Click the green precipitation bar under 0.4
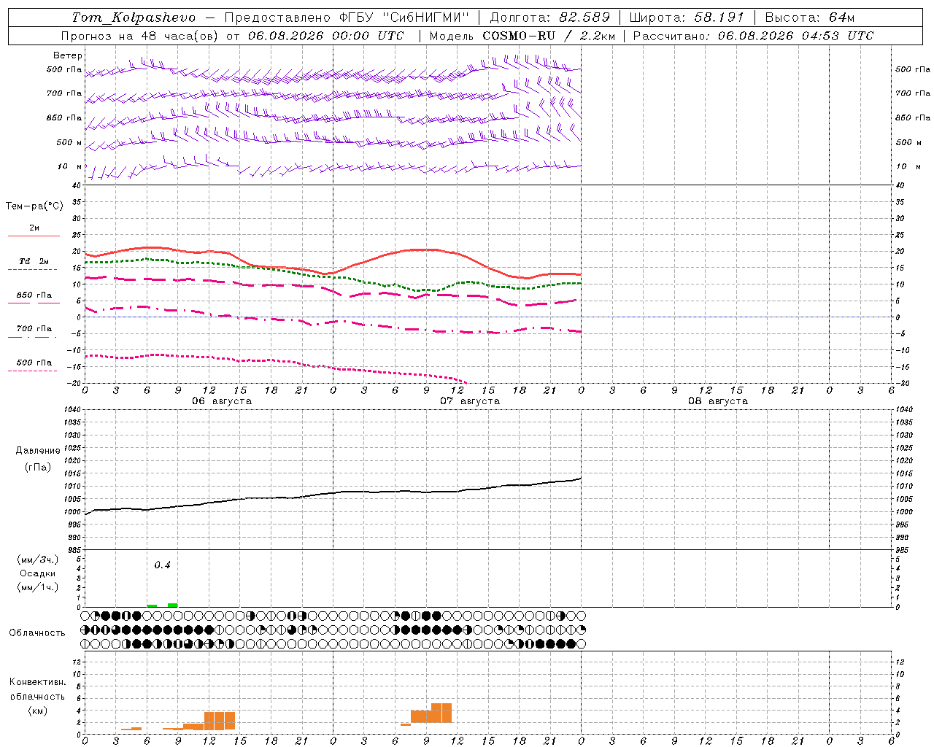 tap(172, 605)
